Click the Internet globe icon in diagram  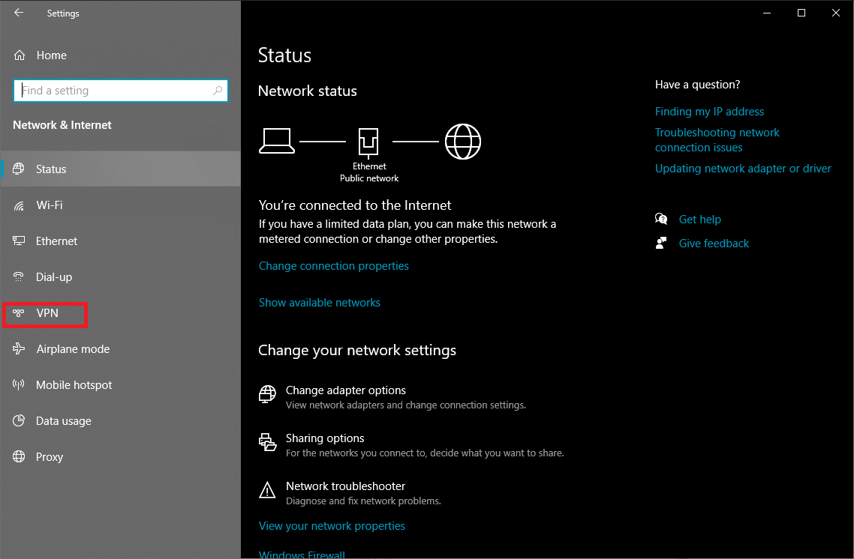point(463,142)
